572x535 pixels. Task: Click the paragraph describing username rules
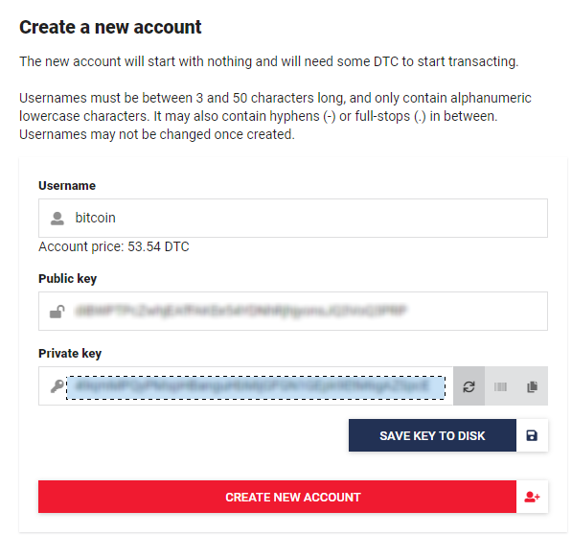click(x=275, y=116)
